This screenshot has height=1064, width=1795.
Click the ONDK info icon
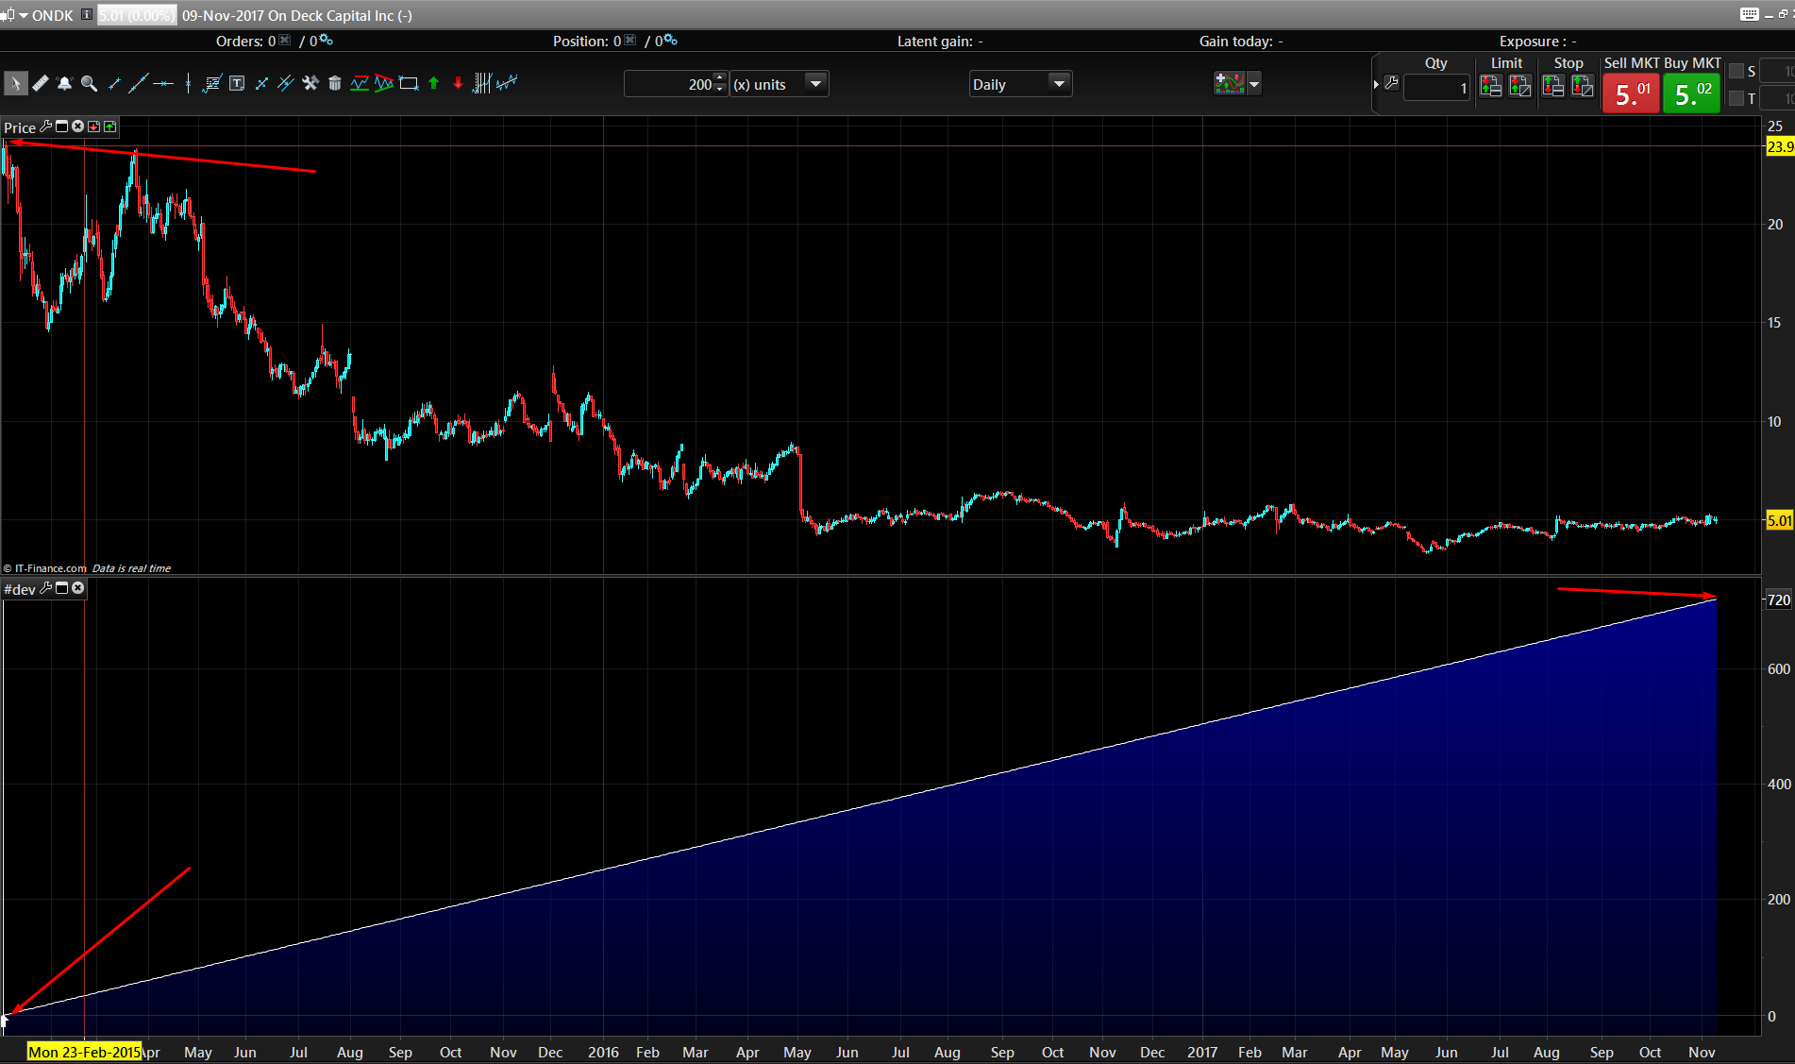coord(87,15)
